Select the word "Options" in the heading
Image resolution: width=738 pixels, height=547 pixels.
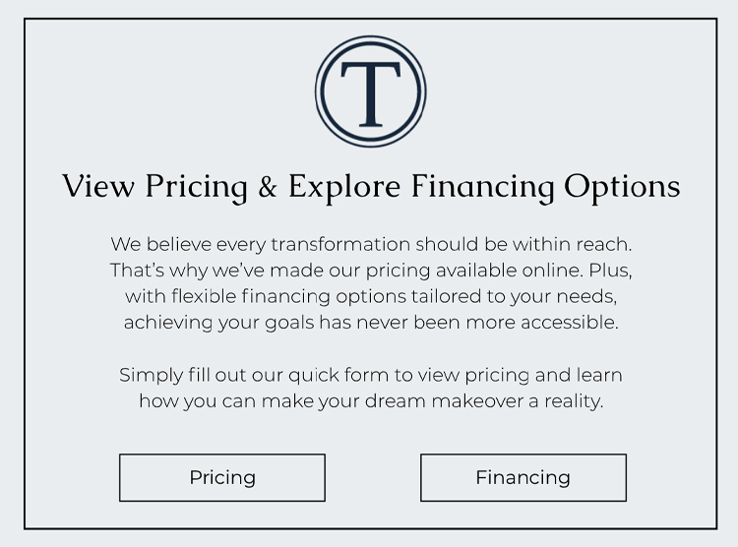point(622,187)
